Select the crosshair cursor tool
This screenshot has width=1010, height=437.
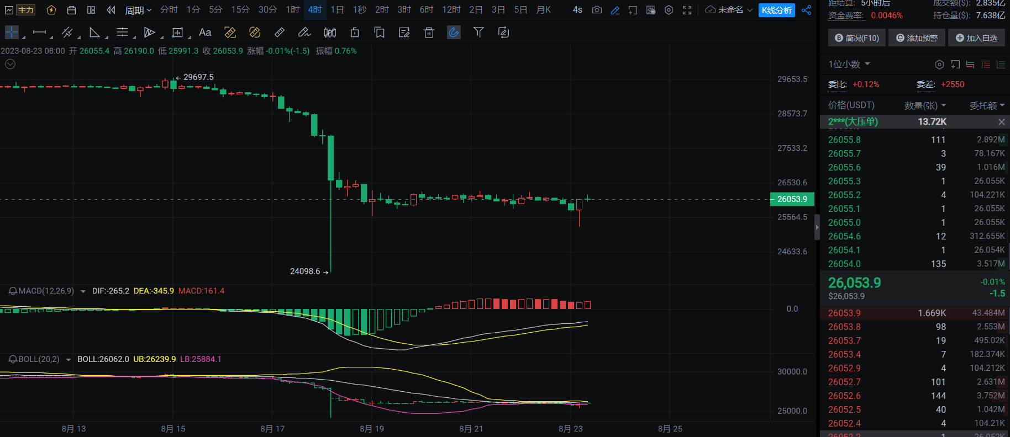click(x=12, y=33)
